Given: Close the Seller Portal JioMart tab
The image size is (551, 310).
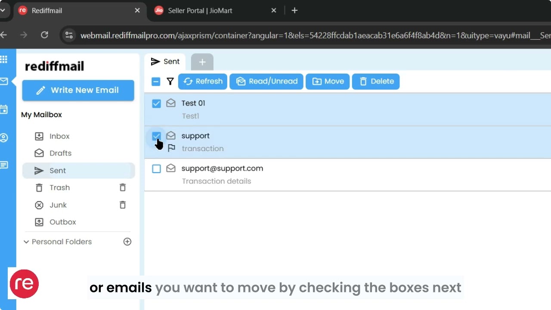Looking at the screenshot, I should 274,10.
